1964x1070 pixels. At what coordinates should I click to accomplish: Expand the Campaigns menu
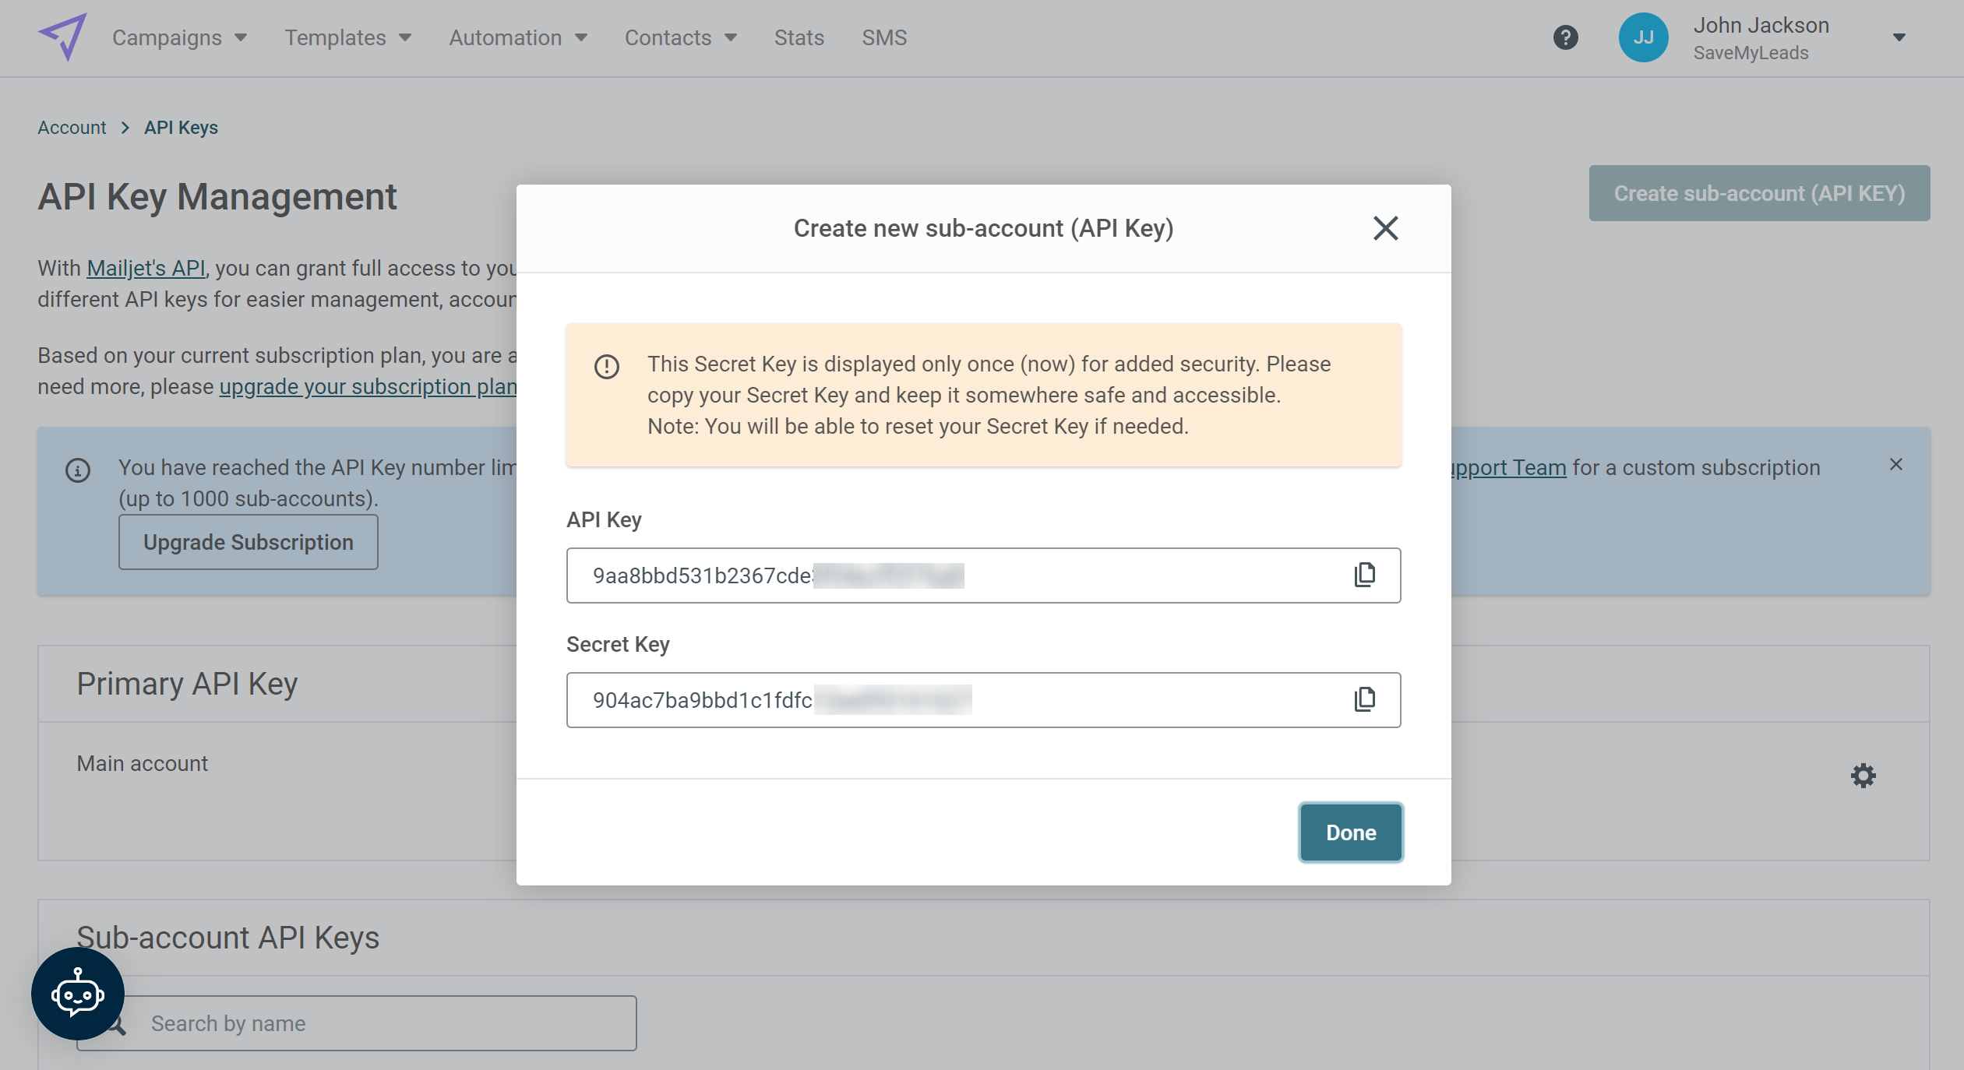[179, 37]
